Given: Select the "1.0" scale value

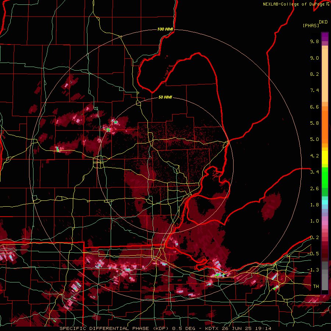Looking at the screenshot, I should [x=314, y=221].
